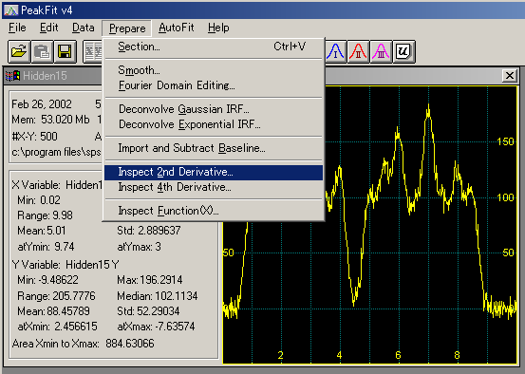Click the Median: 102.1134 value
This screenshot has height=374, width=525.
tap(158, 296)
